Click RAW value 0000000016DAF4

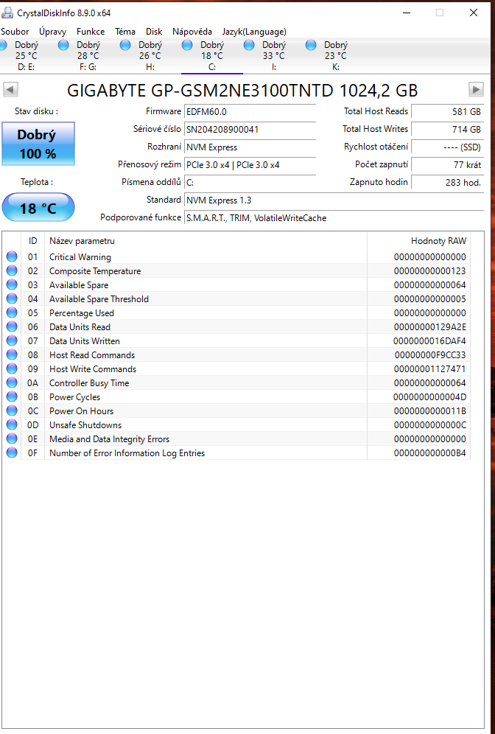pos(430,341)
